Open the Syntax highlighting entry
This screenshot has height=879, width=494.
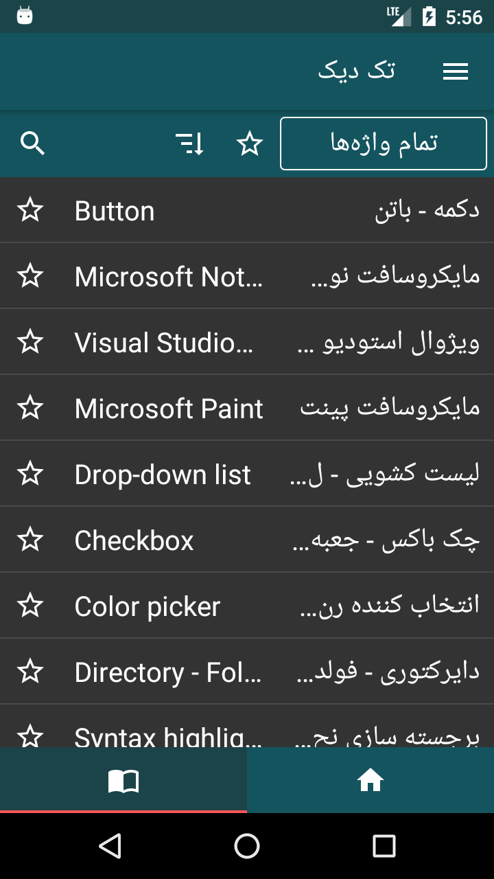tap(247, 726)
